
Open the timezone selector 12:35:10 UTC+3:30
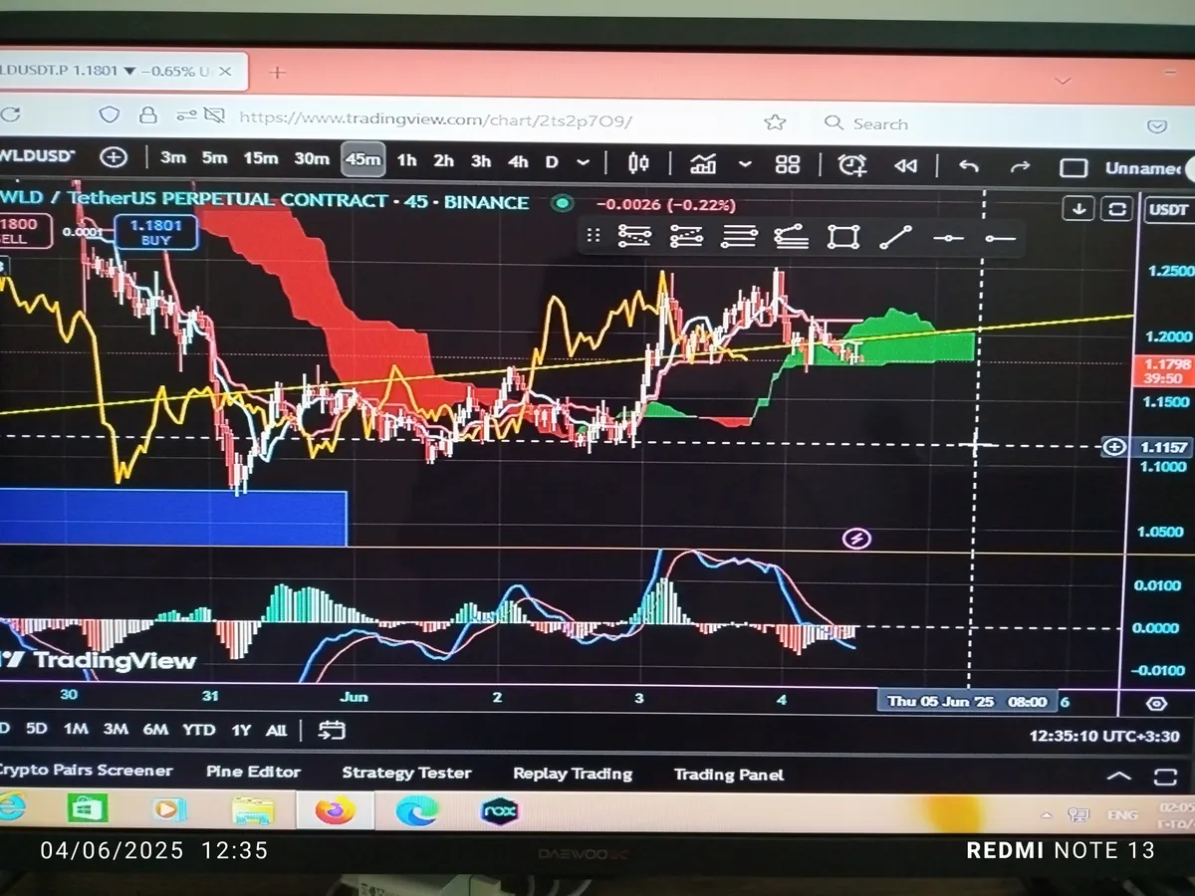coord(1104,736)
